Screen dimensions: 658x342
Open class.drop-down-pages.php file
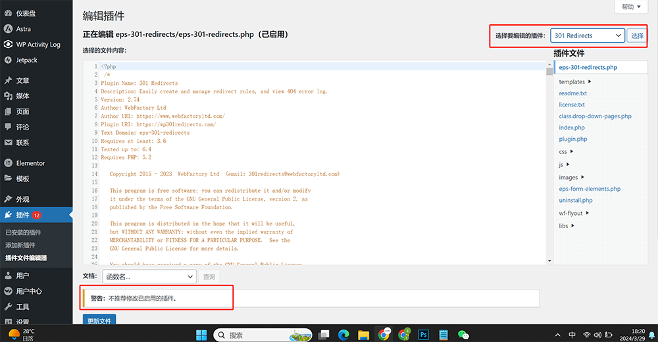(595, 116)
